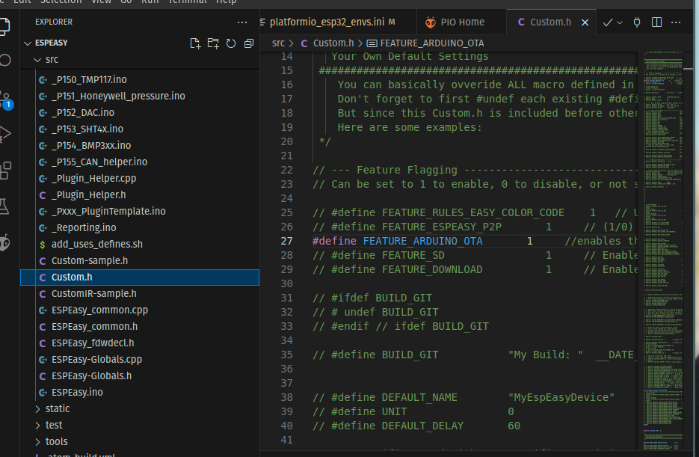Open _P152_DAC.ino file
The width and height of the screenshot is (699, 457).
click(x=140, y=112)
